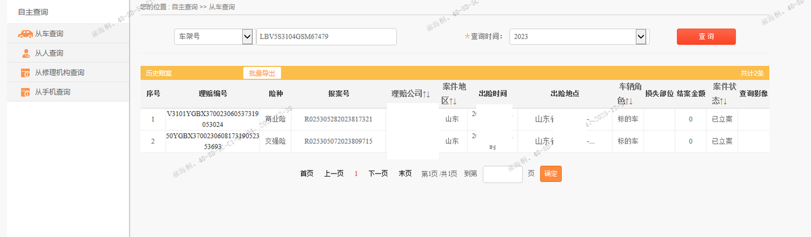Sort by 案件状态 column arrows
811x237 pixels.
(723, 101)
